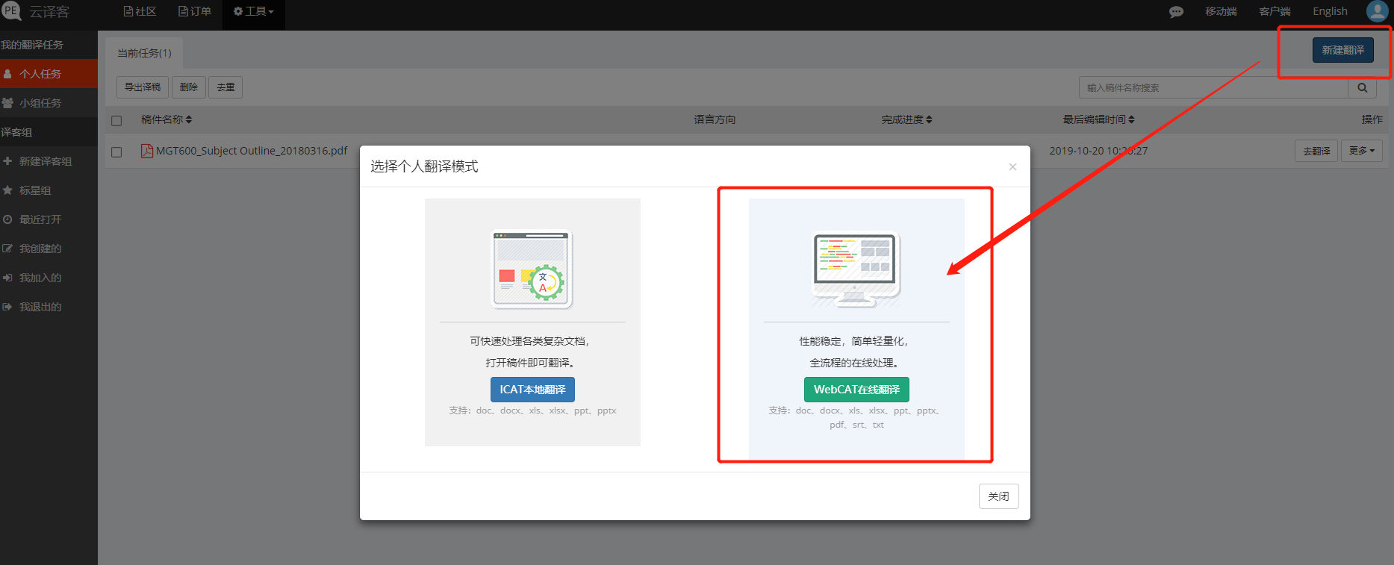
Task: Expand the 工具 tools dropdown
Action: coord(254,11)
